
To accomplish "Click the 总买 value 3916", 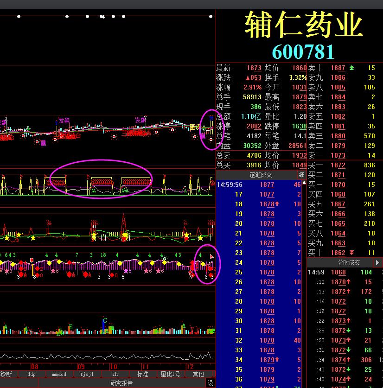I will tap(254, 165).
